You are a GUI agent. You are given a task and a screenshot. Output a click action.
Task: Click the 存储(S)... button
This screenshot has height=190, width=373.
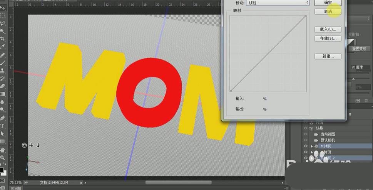[x=328, y=38]
